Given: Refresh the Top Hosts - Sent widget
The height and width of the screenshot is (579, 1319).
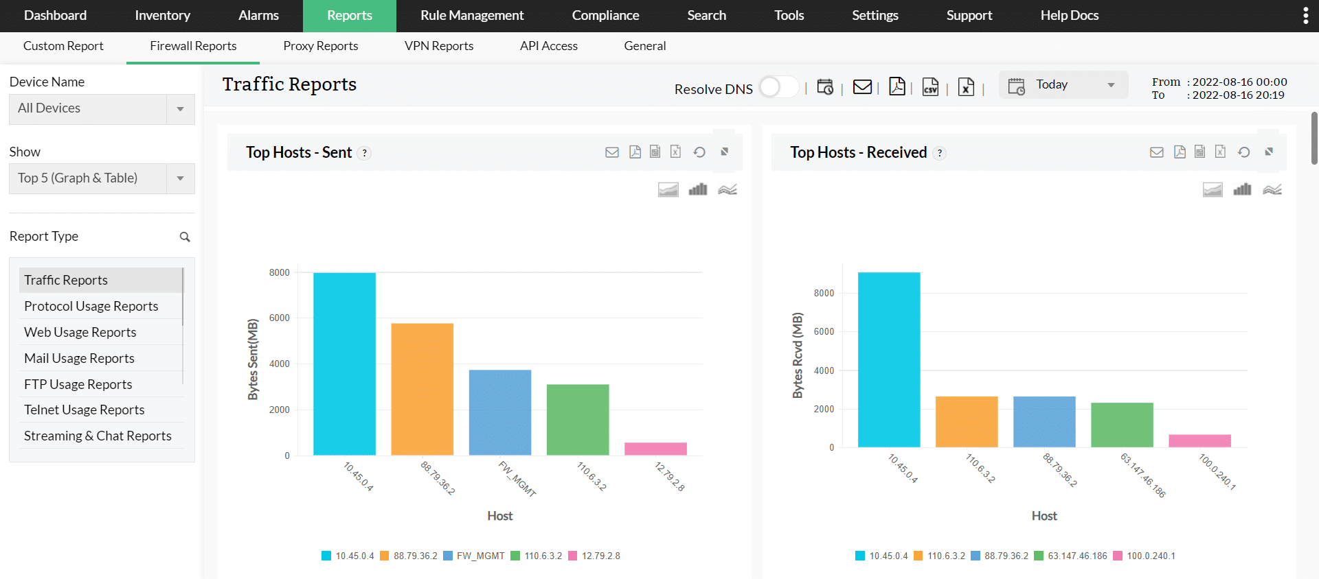Looking at the screenshot, I should [699, 152].
